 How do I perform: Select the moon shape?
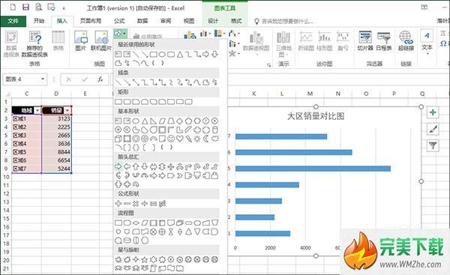(x=206, y=139)
